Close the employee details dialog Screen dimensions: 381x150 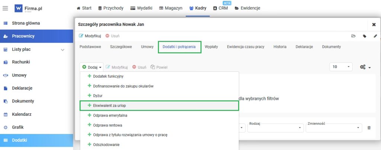[x=374, y=25]
